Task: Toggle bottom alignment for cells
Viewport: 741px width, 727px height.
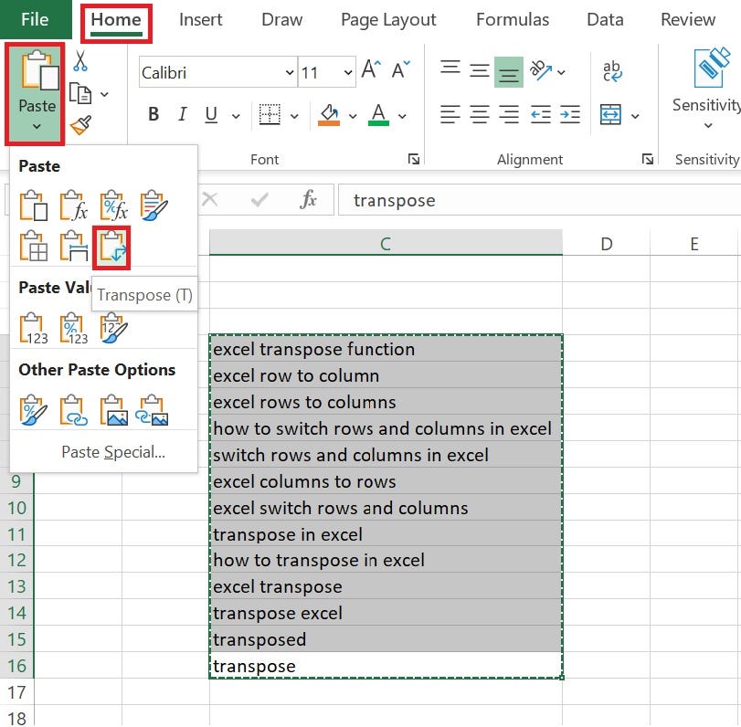Action: click(x=511, y=67)
